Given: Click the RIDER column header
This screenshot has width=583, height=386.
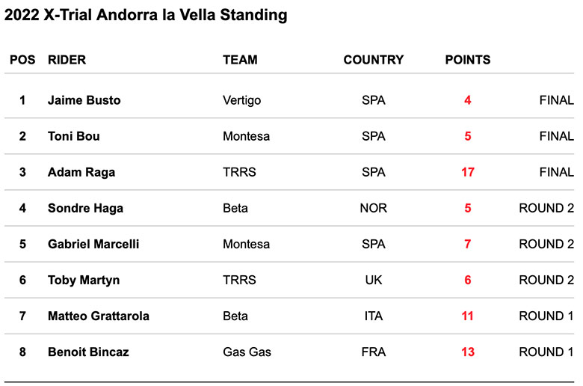Looking at the screenshot, I should (x=67, y=60).
